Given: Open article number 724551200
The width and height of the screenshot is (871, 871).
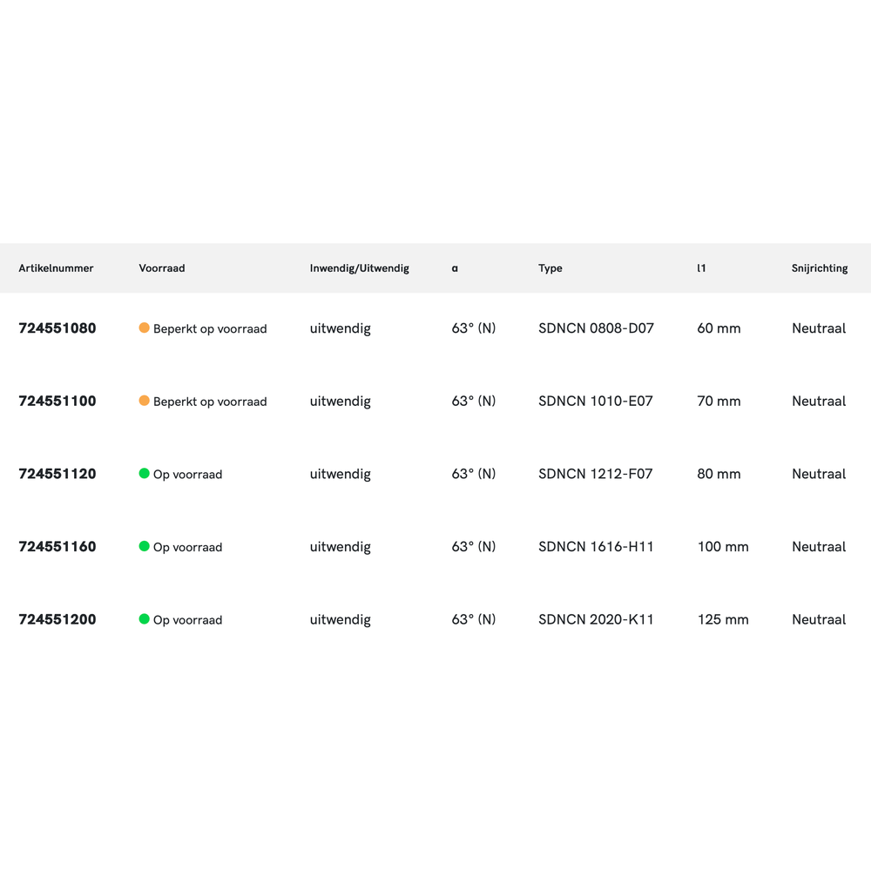Looking at the screenshot, I should click(57, 619).
